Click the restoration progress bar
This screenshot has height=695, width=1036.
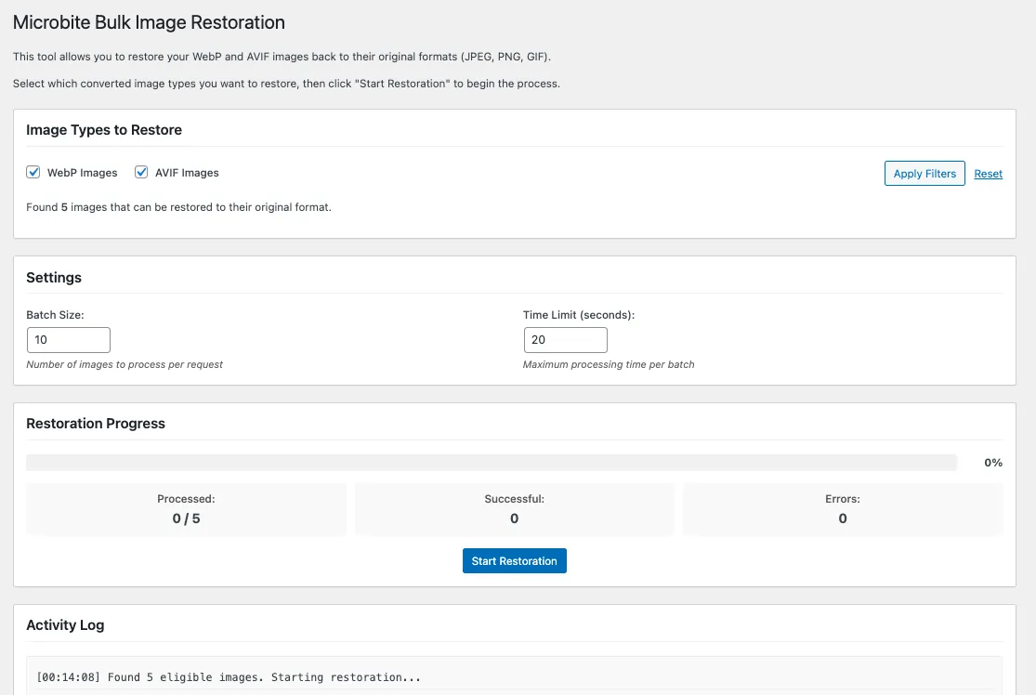pos(491,463)
